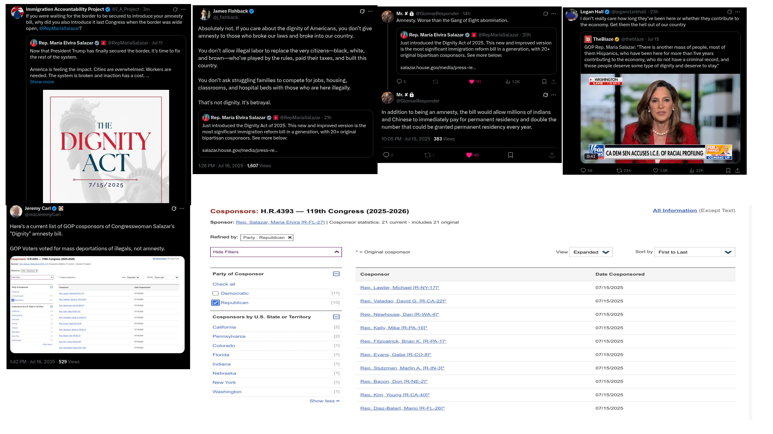This screenshot has height=434, width=773.
Task: Click the Date Cosponsored column header
Action: coord(620,274)
